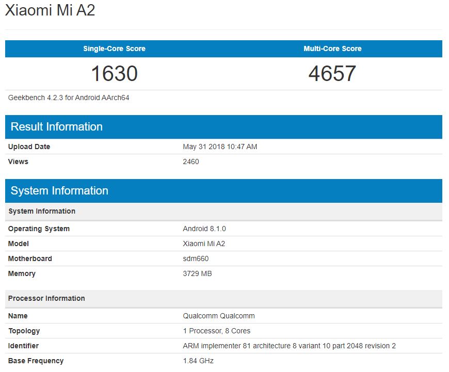Click the 3729 MB memory value
Screen dimensions: 449x372
pos(197,273)
